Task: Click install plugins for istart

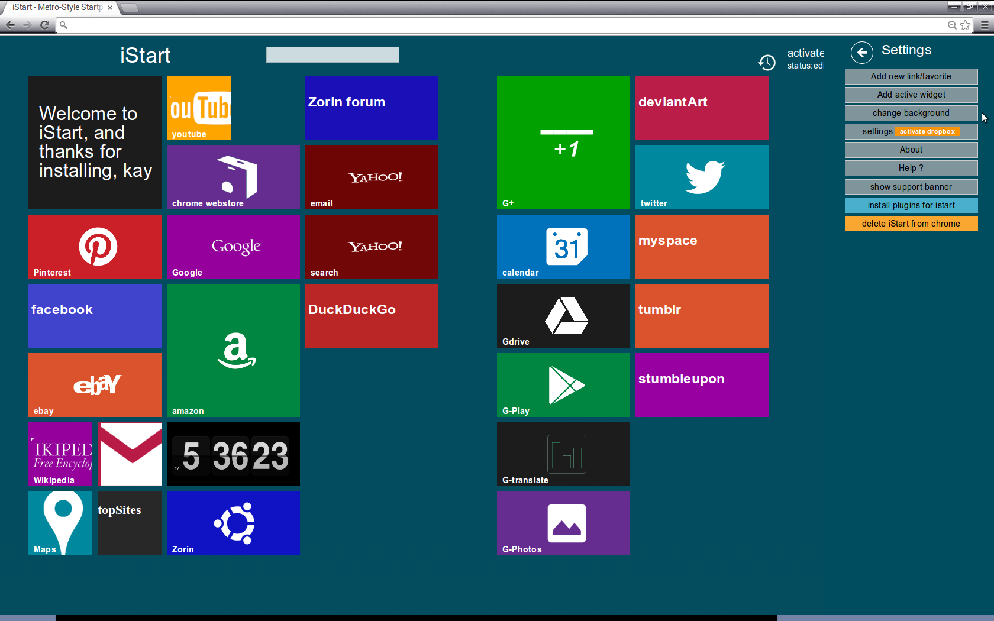Action: pos(911,205)
